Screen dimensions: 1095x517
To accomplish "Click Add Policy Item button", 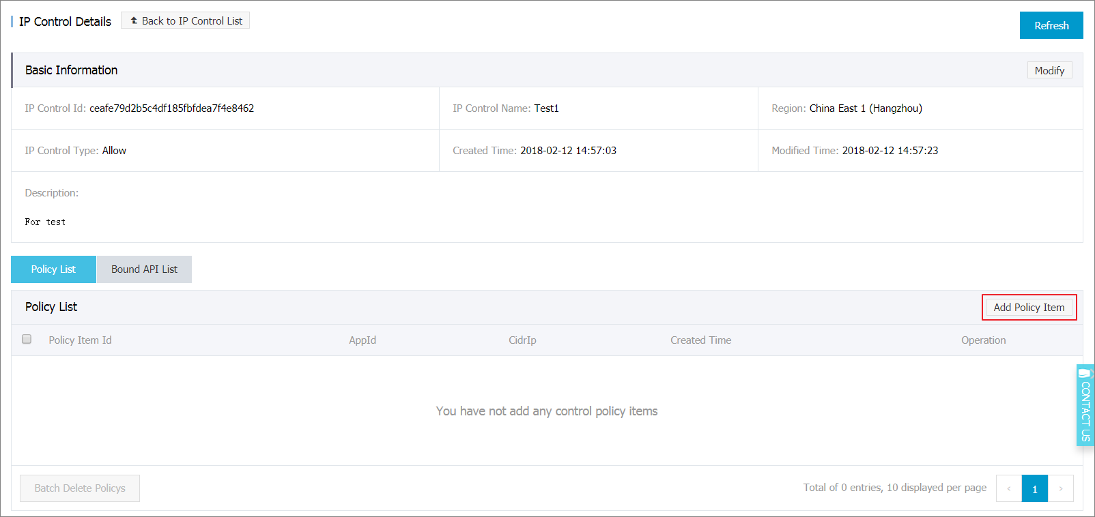I will click(x=1029, y=308).
